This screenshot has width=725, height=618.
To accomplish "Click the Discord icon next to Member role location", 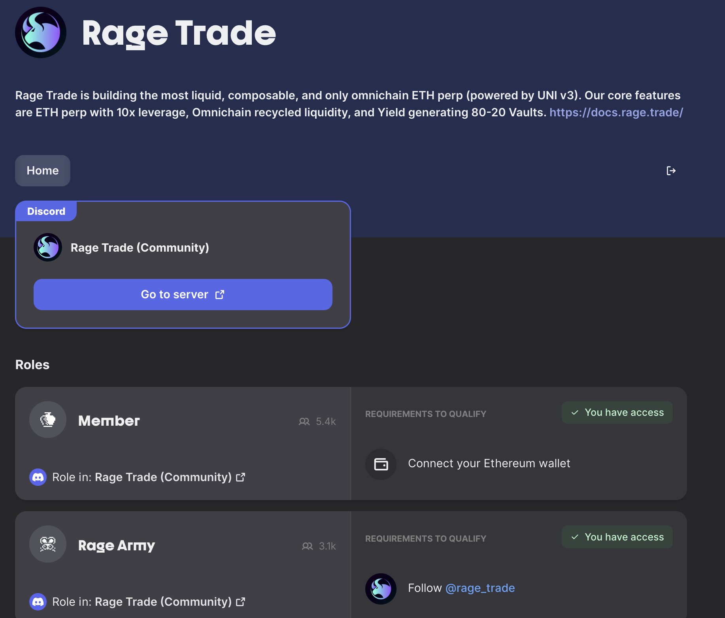I will pyautogui.click(x=38, y=478).
